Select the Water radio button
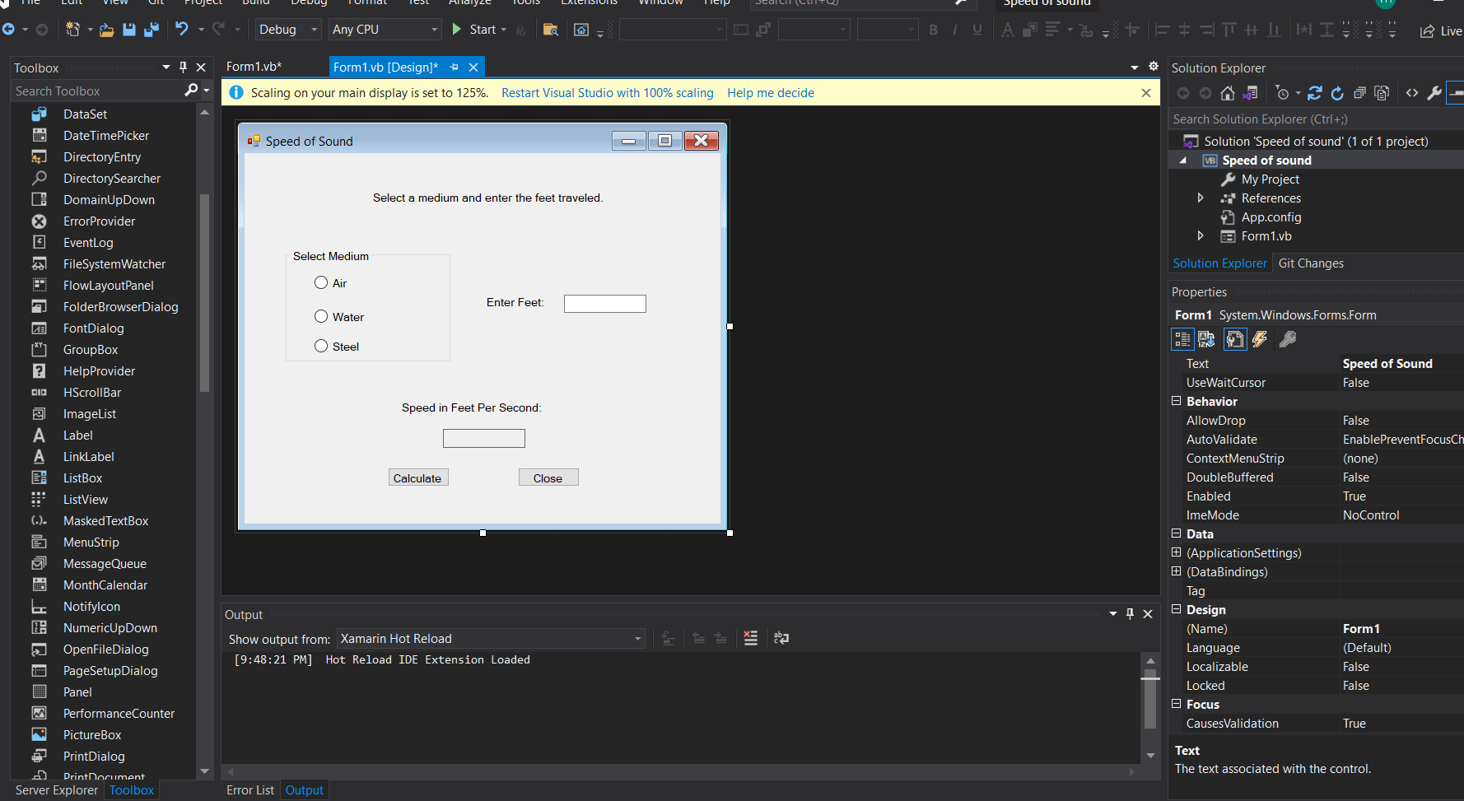 321,316
